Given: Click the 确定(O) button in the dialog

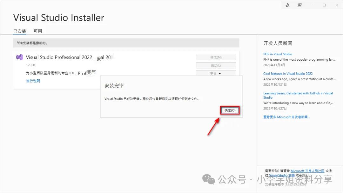Looking at the screenshot, I should (x=230, y=110).
